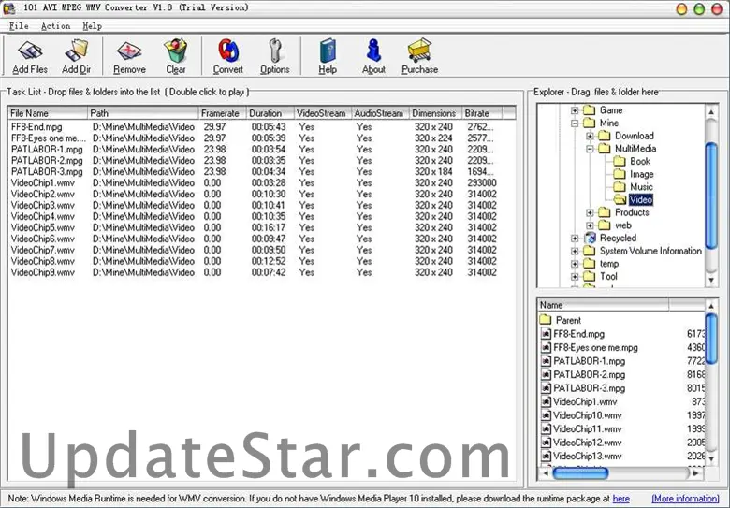The image size is (730, 508).
Task: Expand the web folder node
Action: coord(590,225)
